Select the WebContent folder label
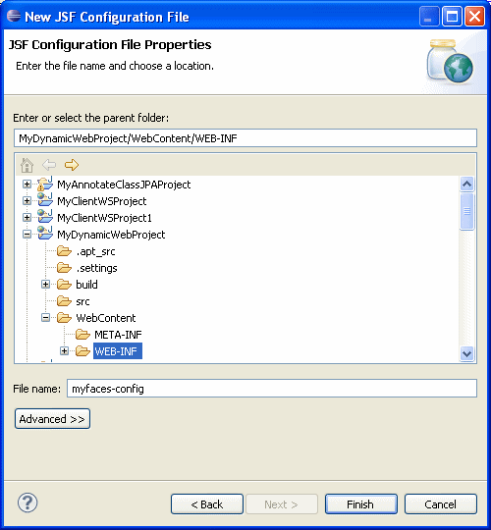491x530 pixels. [106, 318]
